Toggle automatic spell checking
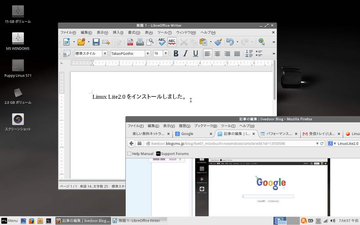The image size is (360, 225). click(x=172, y=42)
